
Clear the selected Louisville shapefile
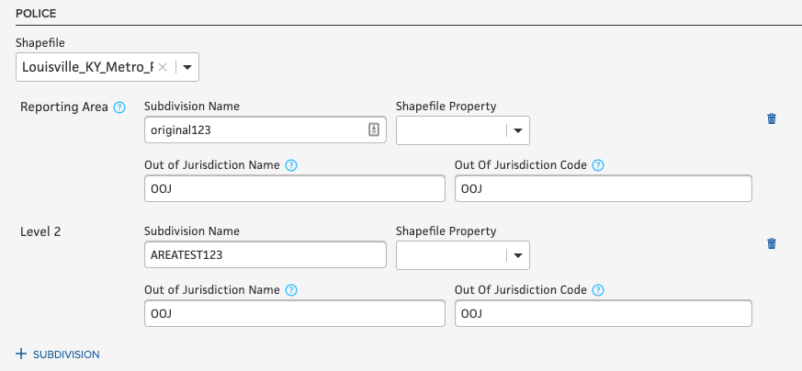[x=163, y=67]
